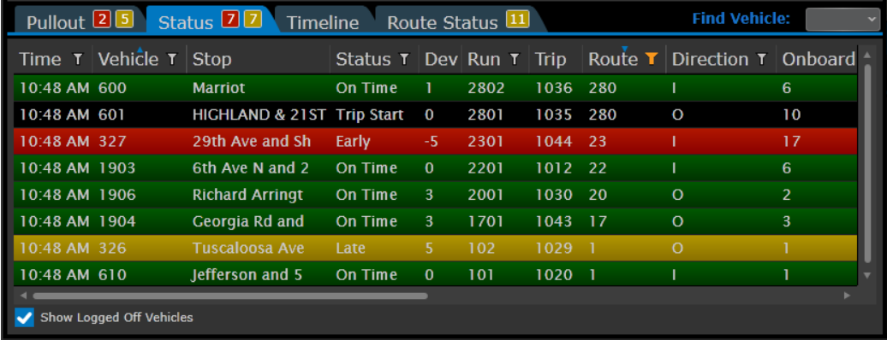Click run number 2301

click(485, 141)
